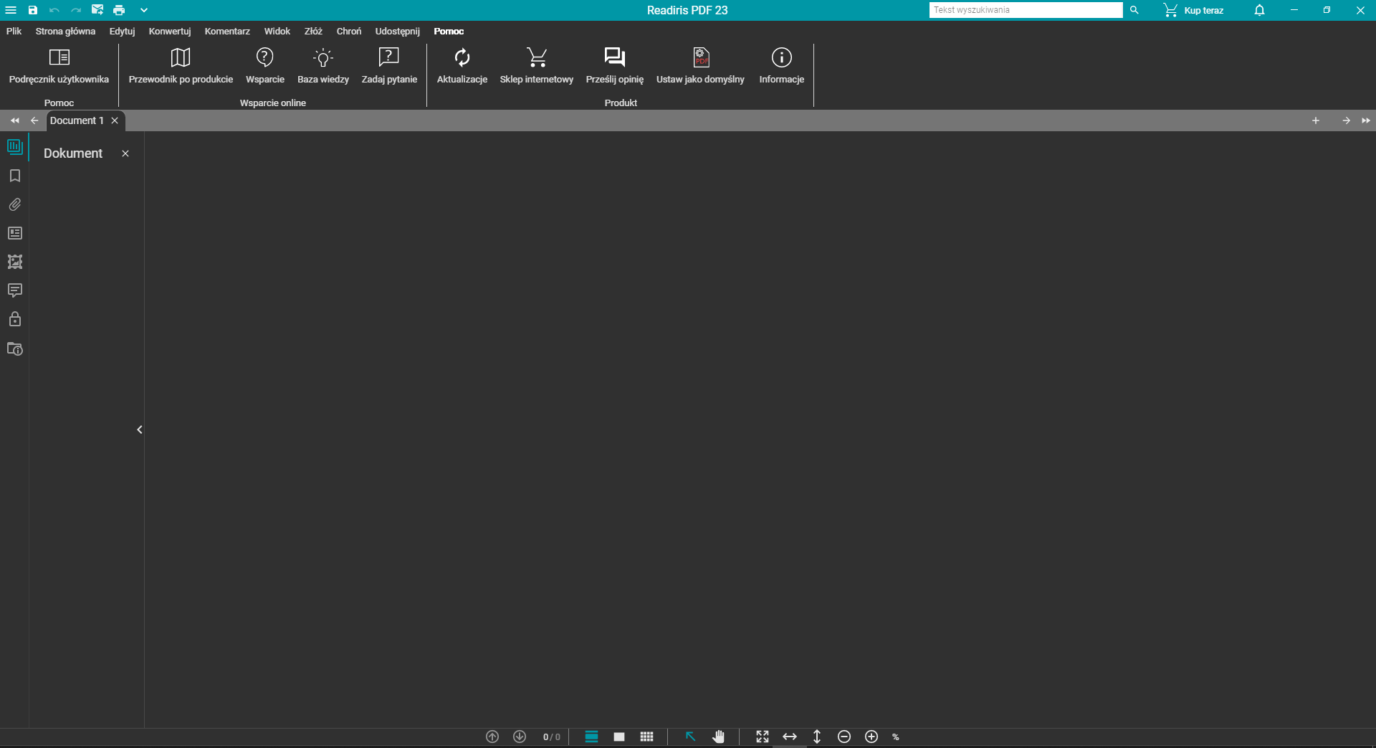Open the attachments paperclip panel
This screenshot has width=1376, height=748.
click(14, 204)
